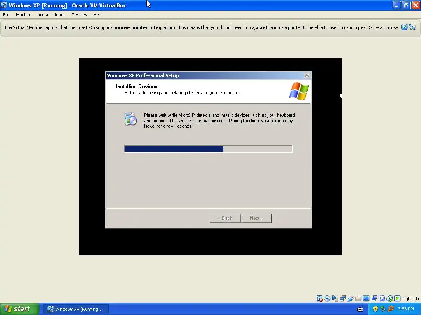The image size is (421, 315).
Task: Minimize the VirtualBox window
Action: pos(397,5)
